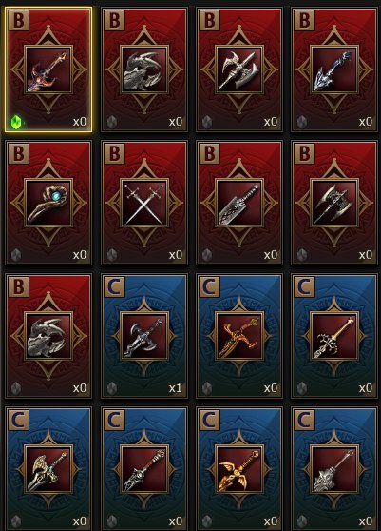This screenshot has width=381, height=531.
Task: Click the gray gem on crossed swords card
Action: (x=112, y=255)
